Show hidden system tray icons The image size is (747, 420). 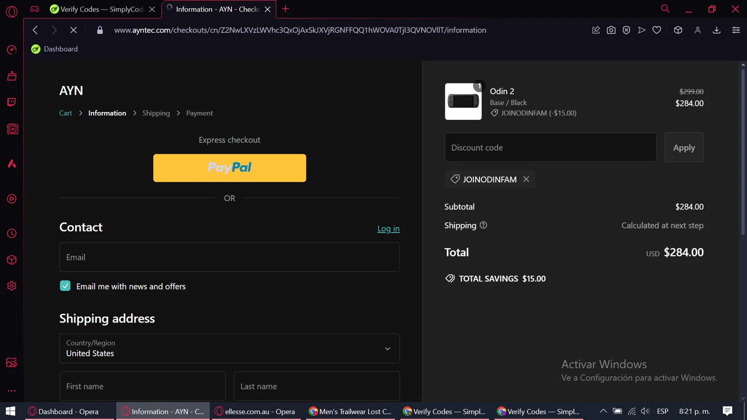(x=603, y=411)
